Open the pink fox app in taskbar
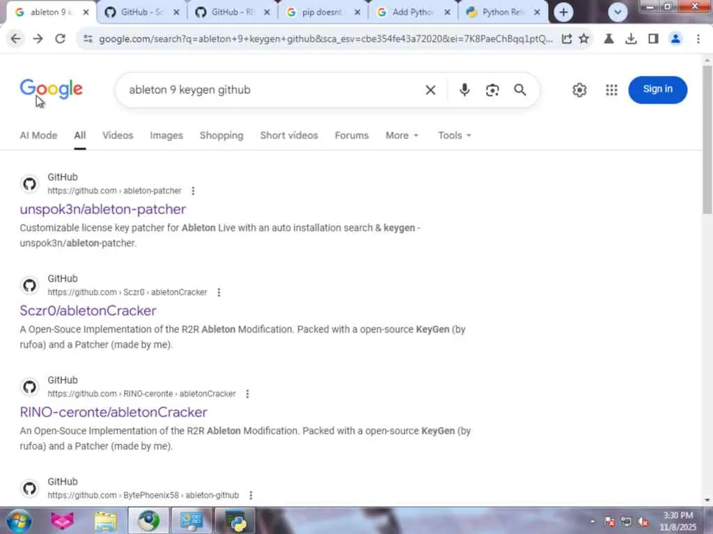 [x=62, y=521]
